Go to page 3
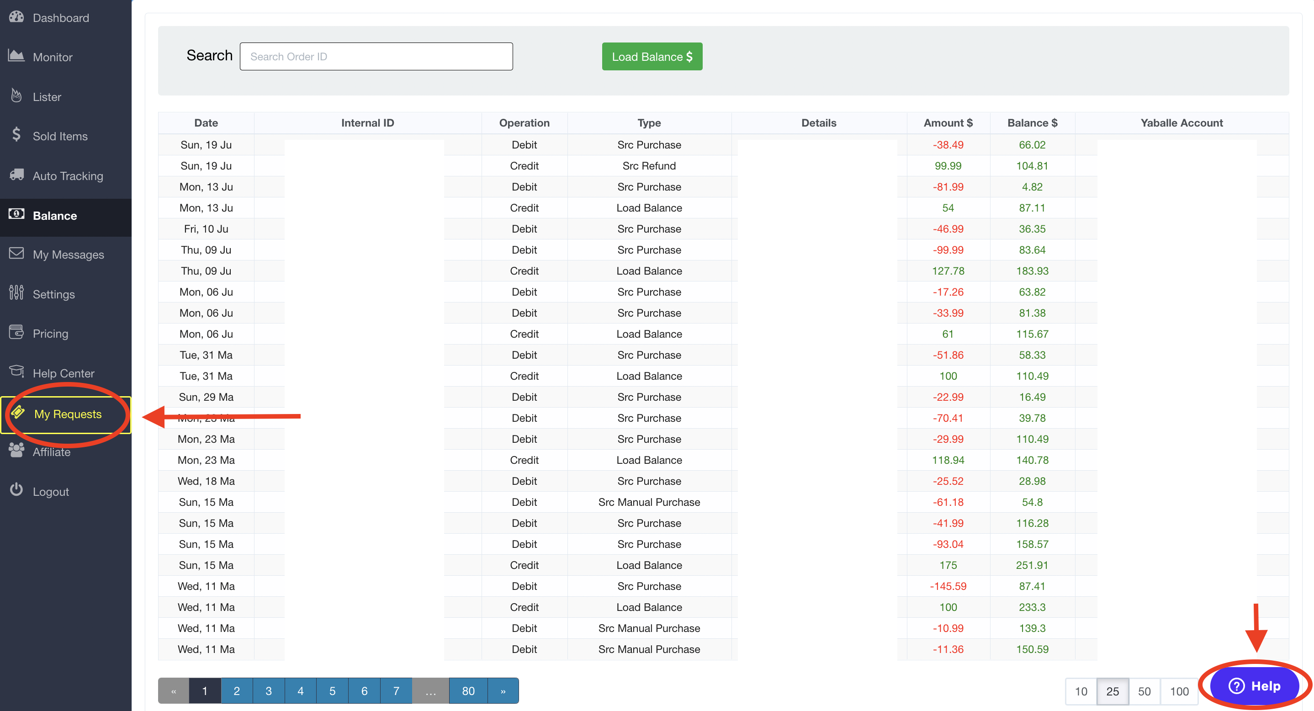Image resolution: width=1314 pixels, height=711 pixels. point(268,690)
